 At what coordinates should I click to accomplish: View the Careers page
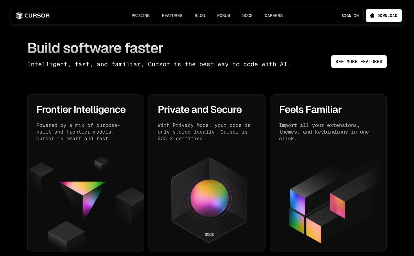point(274,15)
